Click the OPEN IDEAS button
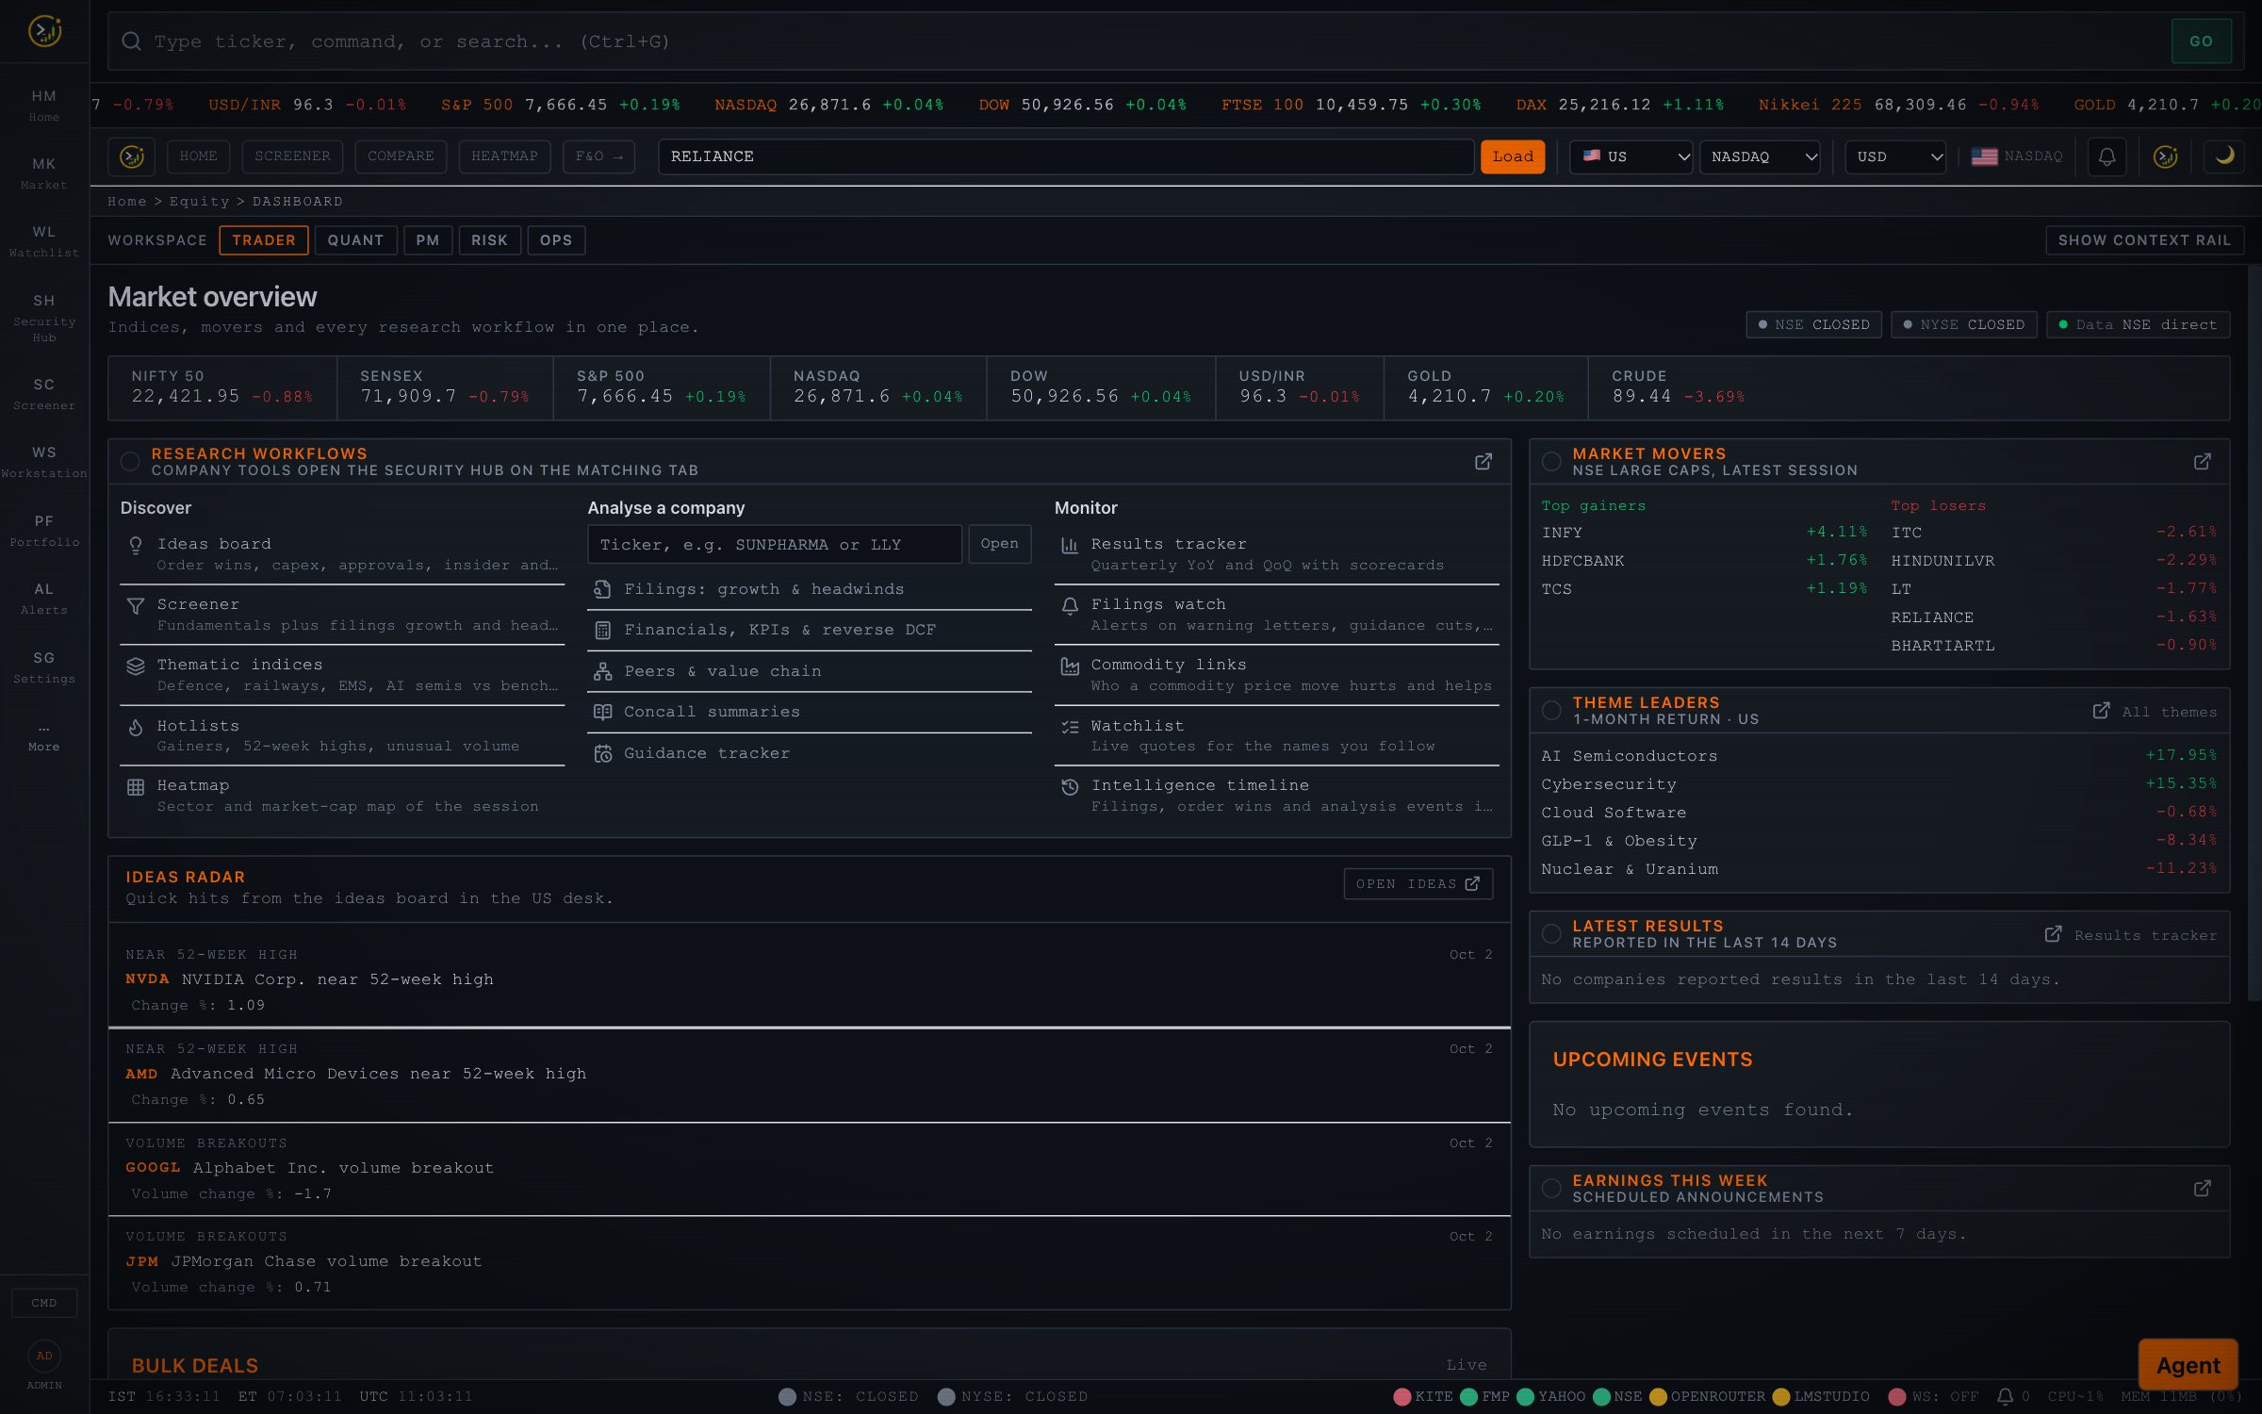The height and width of the screenshot is (1414, 2262). coord(1418,884)
